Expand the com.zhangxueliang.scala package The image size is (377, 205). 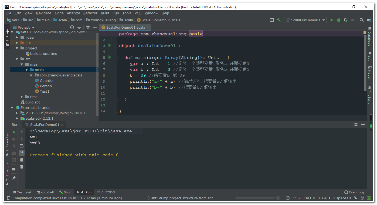click(x=32, y=75)
